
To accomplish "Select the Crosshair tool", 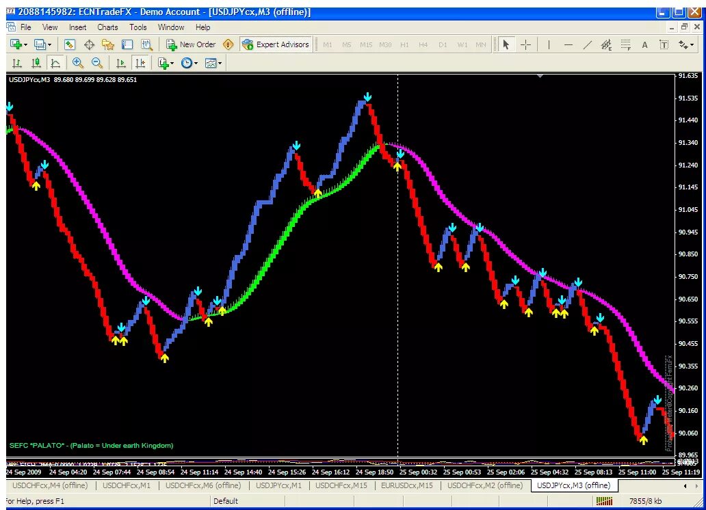I will 525,44.
